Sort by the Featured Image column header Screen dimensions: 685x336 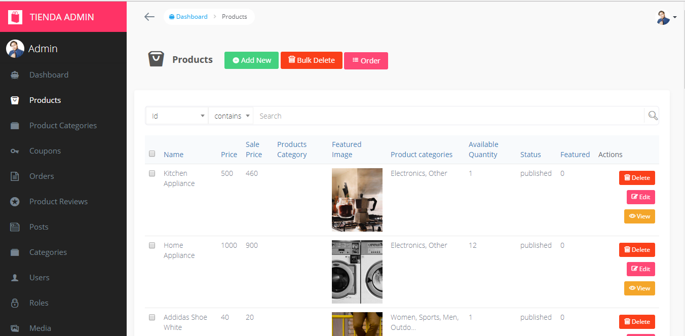[347, 150]
